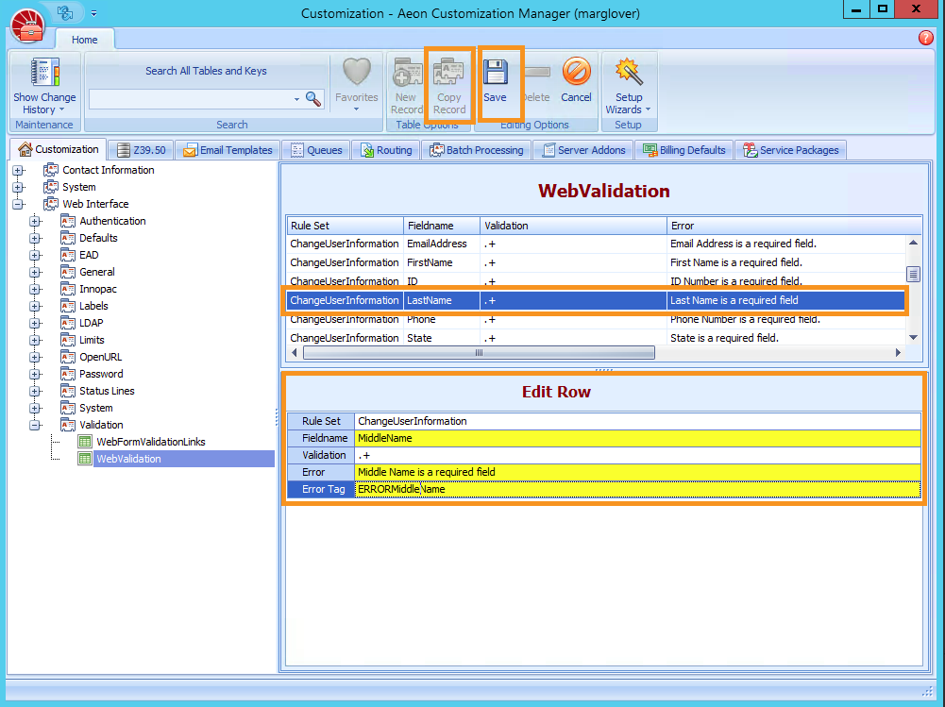Run search with the magnifying glass icon

[x=312, y=98]
